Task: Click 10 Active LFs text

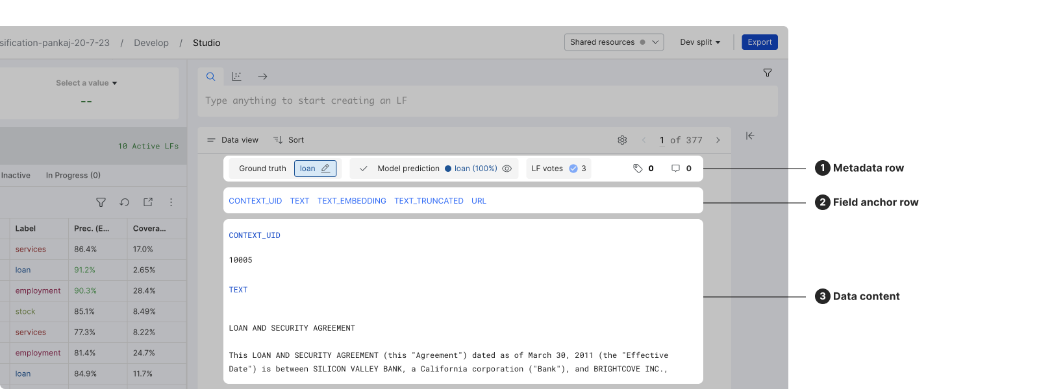Action: point(148,147)
